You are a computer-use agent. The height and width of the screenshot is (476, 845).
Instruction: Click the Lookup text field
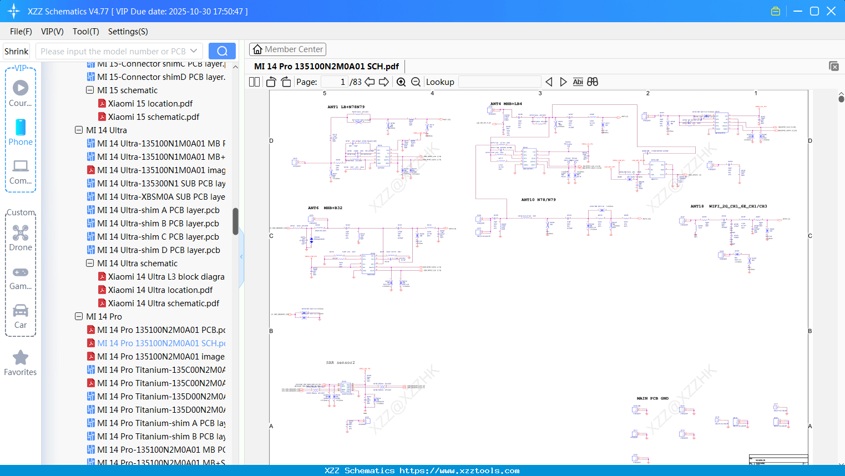499,82
